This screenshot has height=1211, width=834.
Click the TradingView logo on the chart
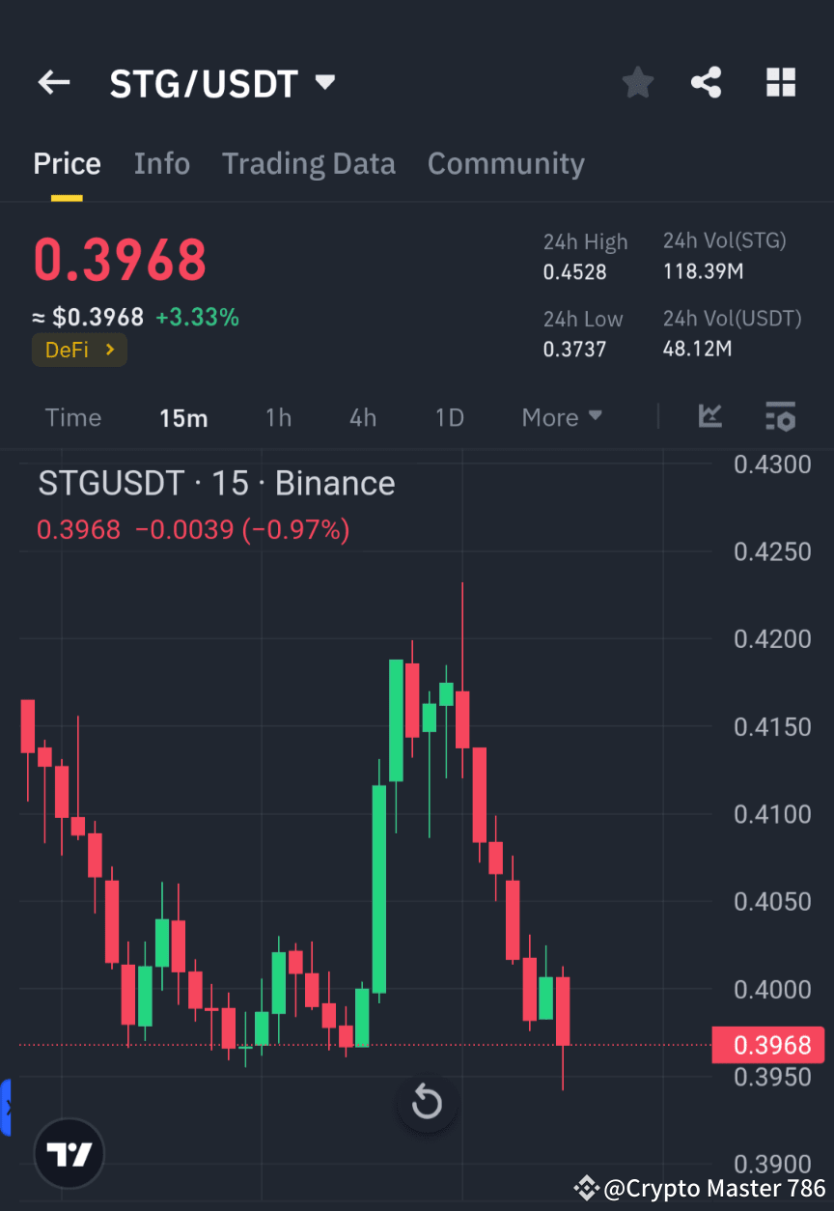pos(68,1153)
